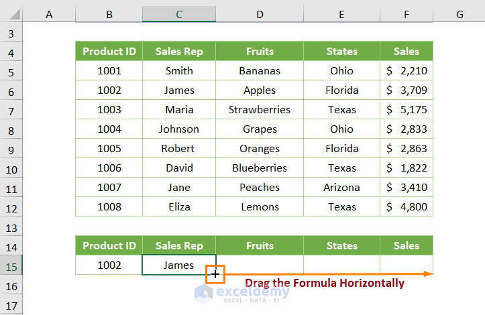Click the Eliza cell in Sales Rep column

[179, 207]
